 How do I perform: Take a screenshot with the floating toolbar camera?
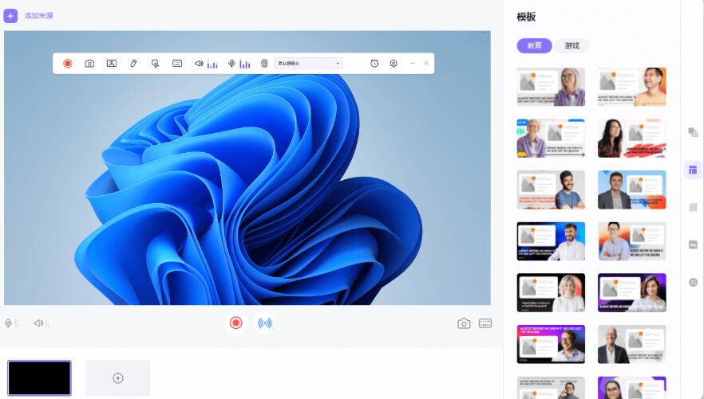[x=89, y=64]
